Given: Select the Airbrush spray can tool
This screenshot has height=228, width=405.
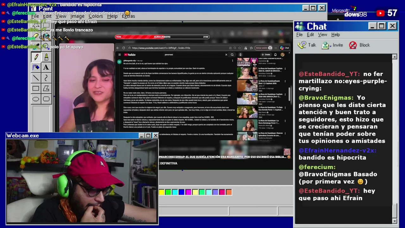Looking at the screenshot, I should (x=36, y=67).
